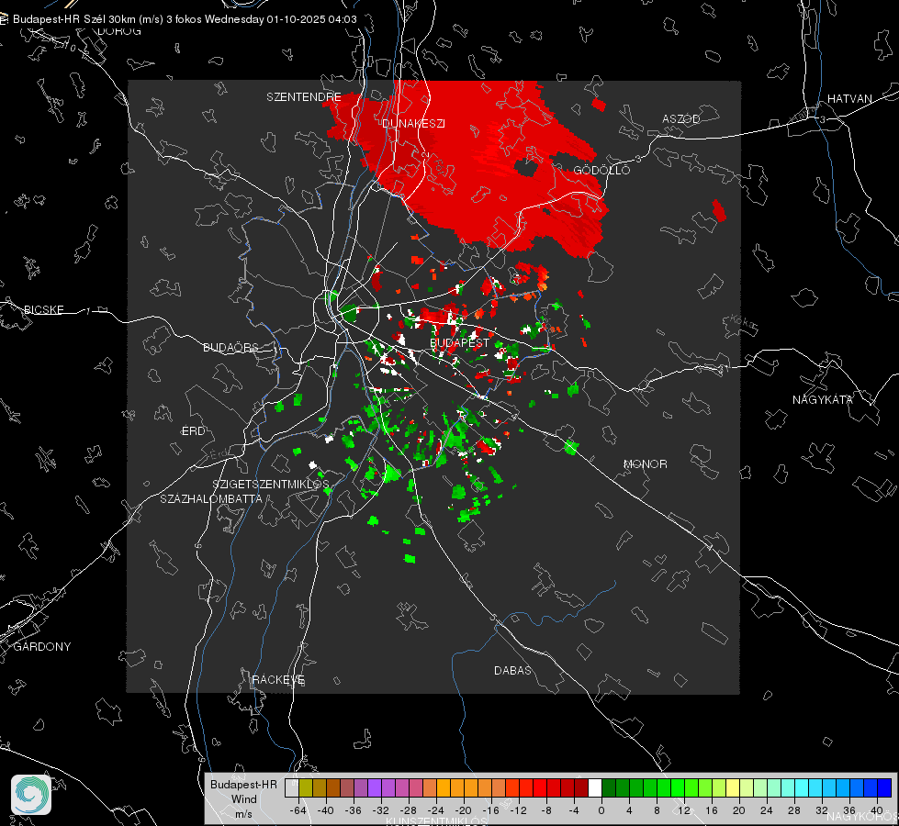Click the ÉRD town label in capitals
This screenshot has width=899, height=826.
pos(193,431)
